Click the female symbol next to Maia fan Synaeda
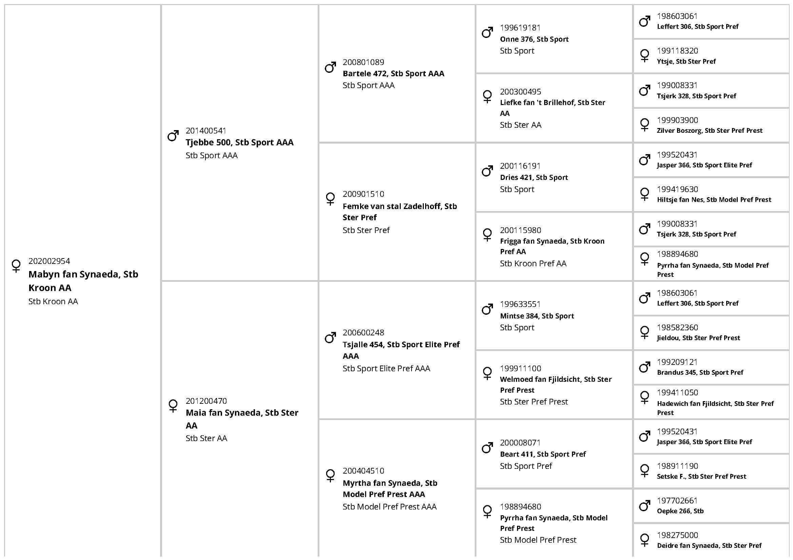793x560 pixels. coord(173,406)
